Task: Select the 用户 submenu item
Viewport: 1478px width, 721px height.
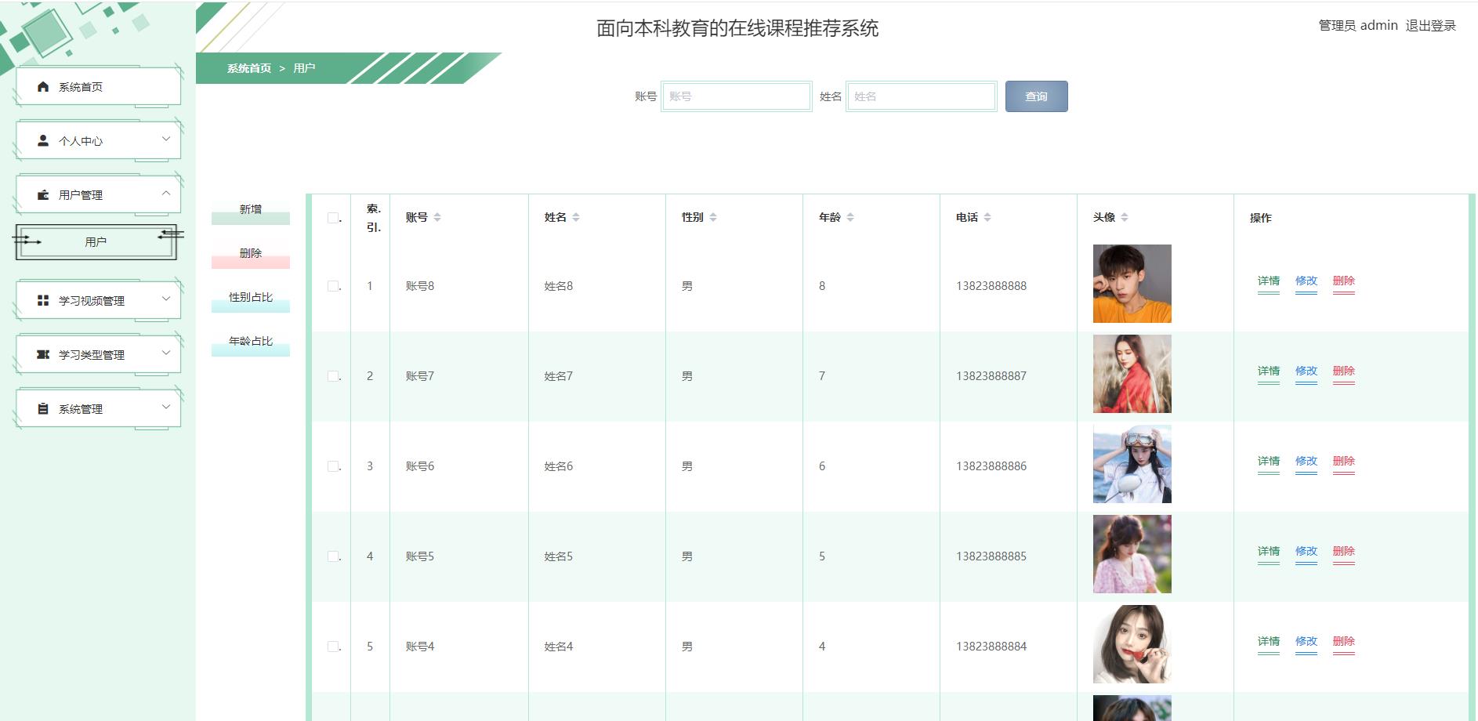Action: click(96, 242)
